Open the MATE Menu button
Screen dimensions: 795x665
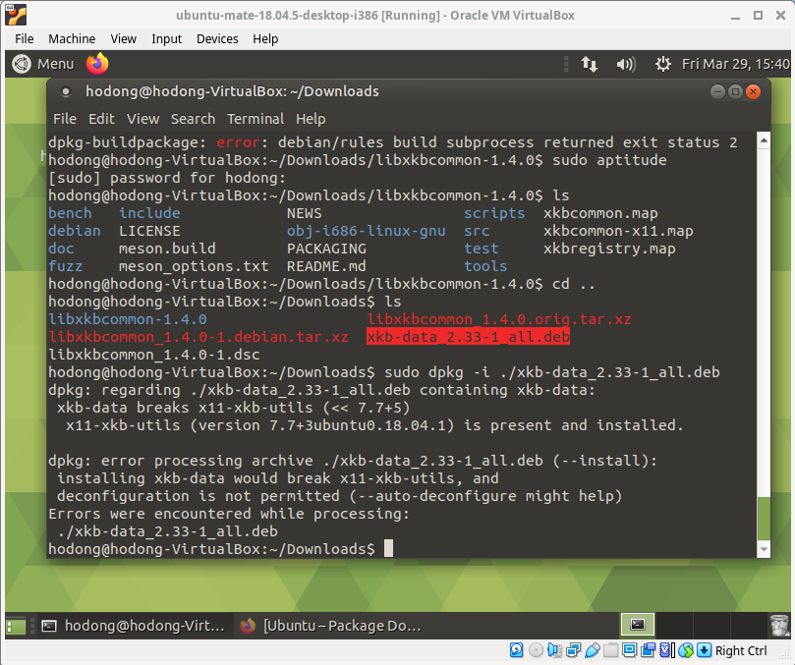pyautogui.click(x=43, y=64)
